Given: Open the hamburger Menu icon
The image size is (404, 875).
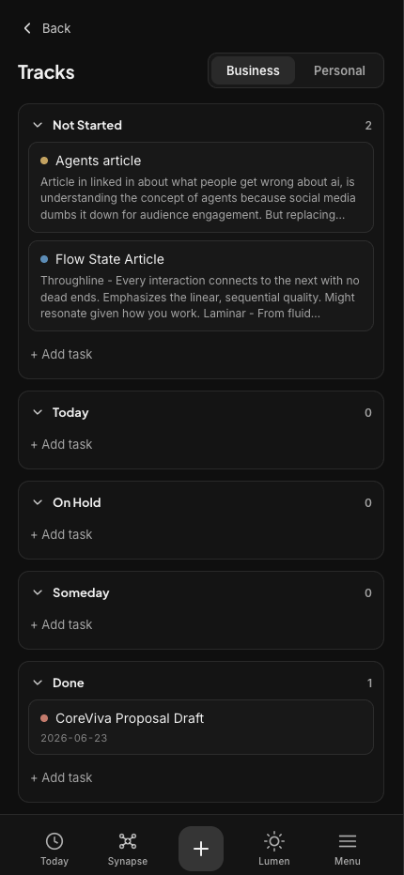Looking at the screenshot, I should click(347, 841).
